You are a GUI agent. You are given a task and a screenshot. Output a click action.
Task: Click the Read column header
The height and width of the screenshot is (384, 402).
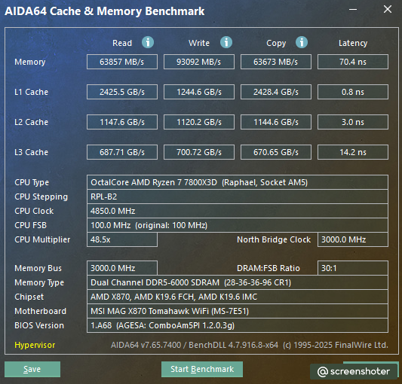(x=122, y=43)
